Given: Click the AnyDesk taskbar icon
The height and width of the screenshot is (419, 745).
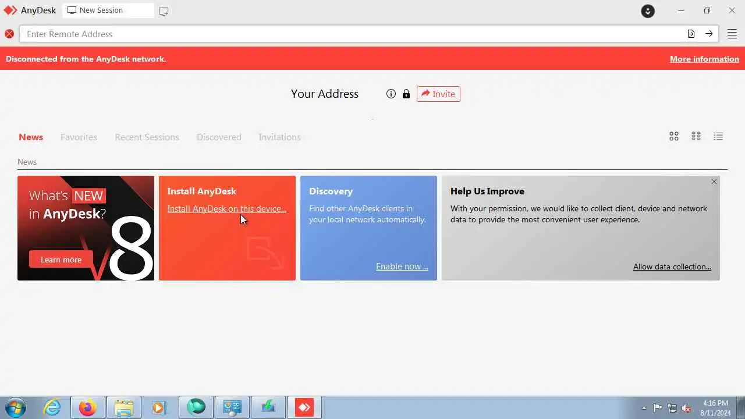Looking at the screenshot, I should pos(304,407).
